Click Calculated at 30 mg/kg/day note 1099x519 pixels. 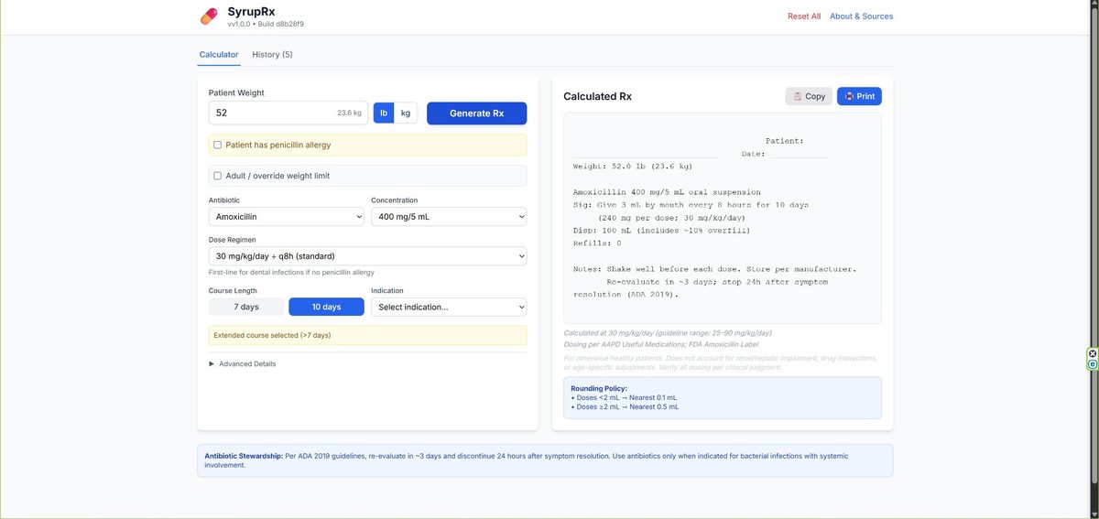coord(667,333)
